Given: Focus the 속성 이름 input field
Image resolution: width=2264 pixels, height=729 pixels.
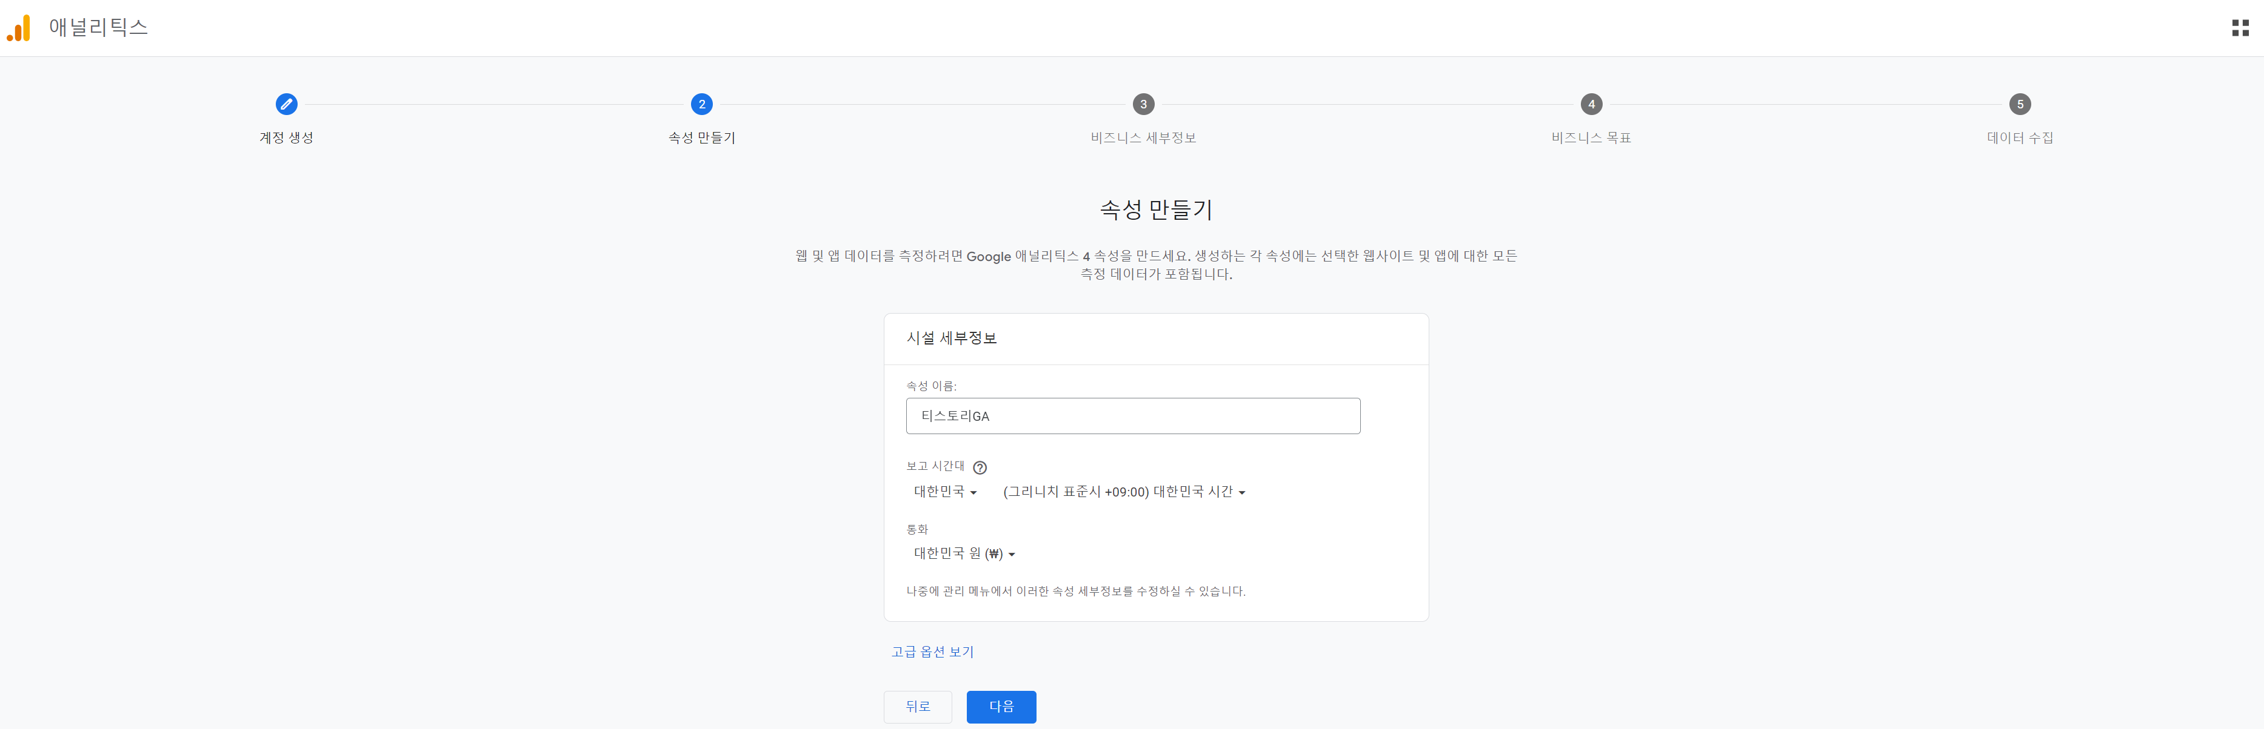Looking at the screenshot, I should point(1133,417).
